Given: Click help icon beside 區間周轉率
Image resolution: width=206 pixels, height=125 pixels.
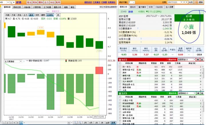Looking at the screenshot, I should (x=141, y=42).
